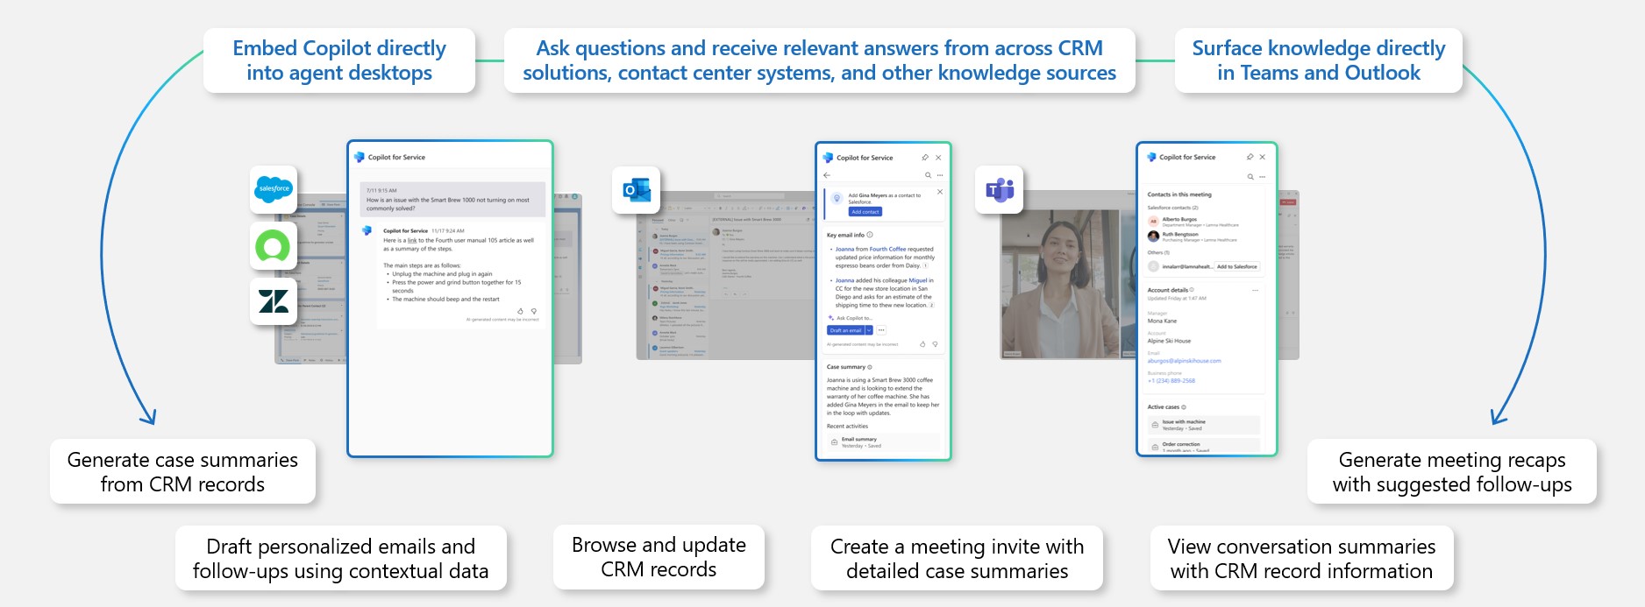The height and width of the screenshot is (607, 1645).
Task: Open search in the Teams Copilot panel
Action: pos(1250,177)
